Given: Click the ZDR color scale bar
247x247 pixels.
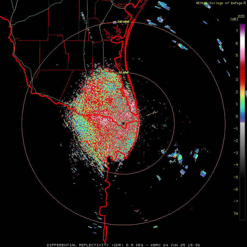Looking at the screenshot, I should (242, 122).
